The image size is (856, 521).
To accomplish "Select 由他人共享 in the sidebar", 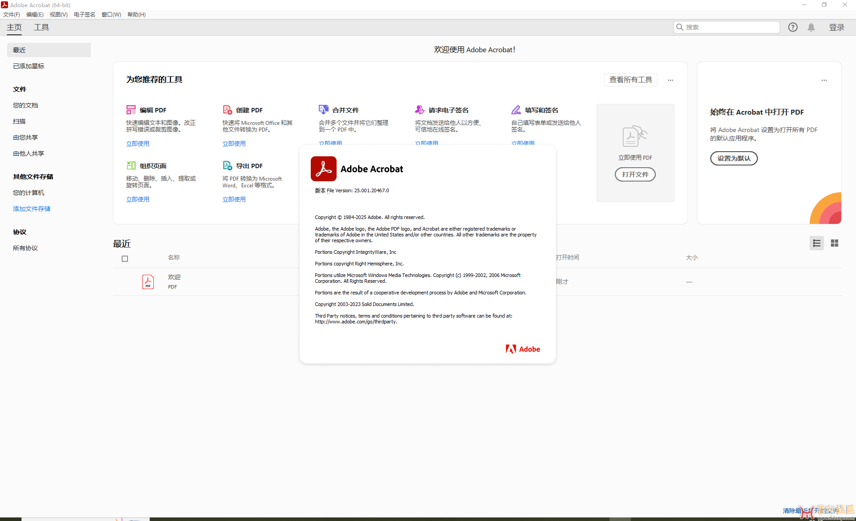I will (x=29, y=153).
